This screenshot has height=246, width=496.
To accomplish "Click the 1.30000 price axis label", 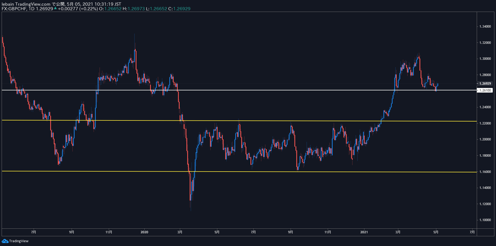I will coord(485,59).
